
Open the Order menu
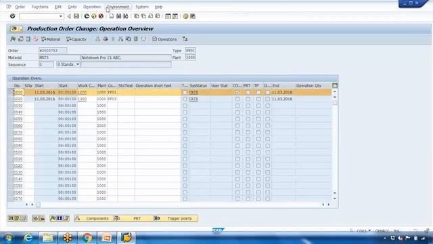pos(20,7)
